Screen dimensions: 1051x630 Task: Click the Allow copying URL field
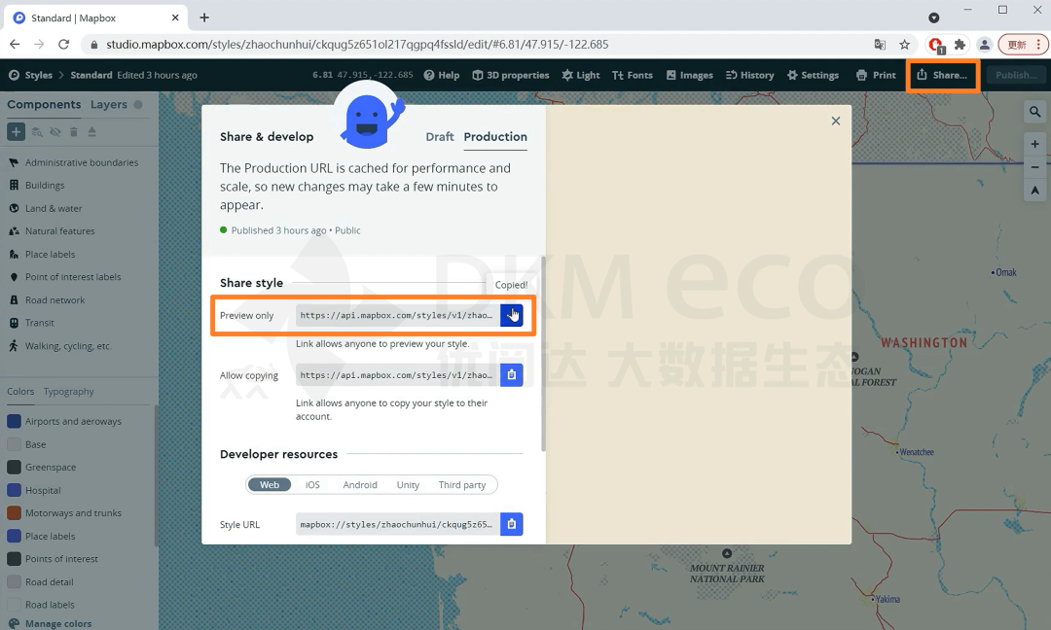[x=398, y=375]
